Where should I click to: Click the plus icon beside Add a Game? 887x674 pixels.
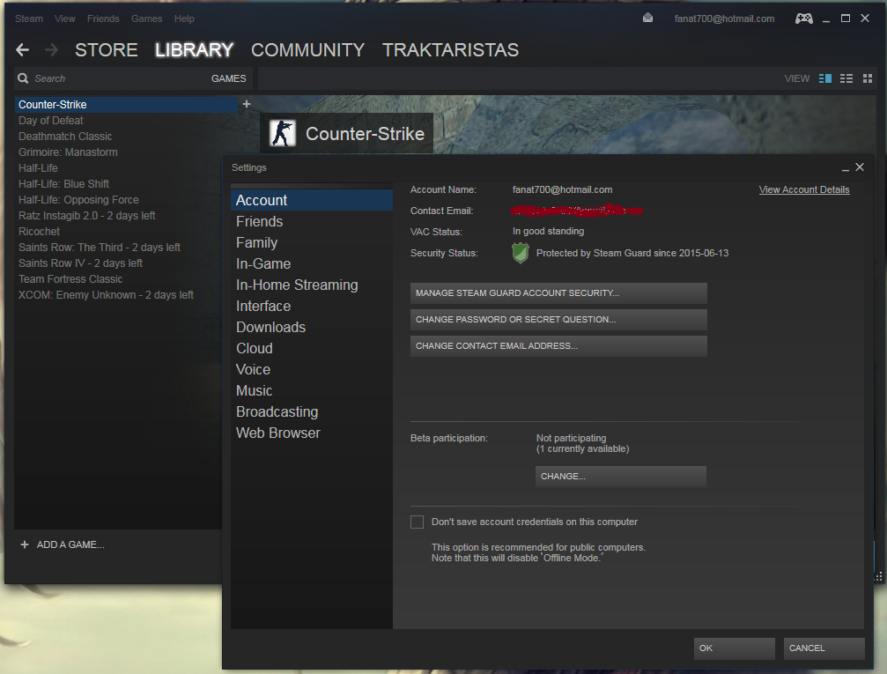[25, 544]
